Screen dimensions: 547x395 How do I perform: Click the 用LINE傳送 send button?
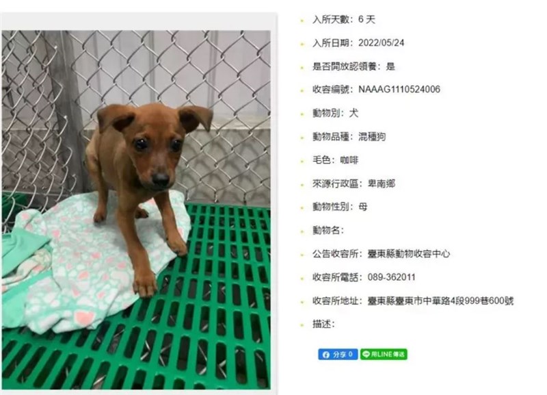click(384, 354)
